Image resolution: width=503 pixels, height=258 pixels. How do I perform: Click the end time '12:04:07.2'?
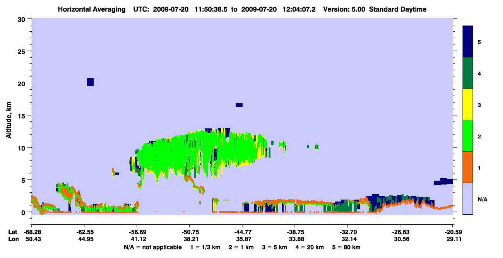[x=299, y=9]
